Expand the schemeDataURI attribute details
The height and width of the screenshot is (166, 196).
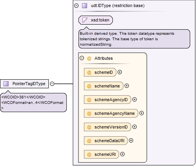[131, 141]
